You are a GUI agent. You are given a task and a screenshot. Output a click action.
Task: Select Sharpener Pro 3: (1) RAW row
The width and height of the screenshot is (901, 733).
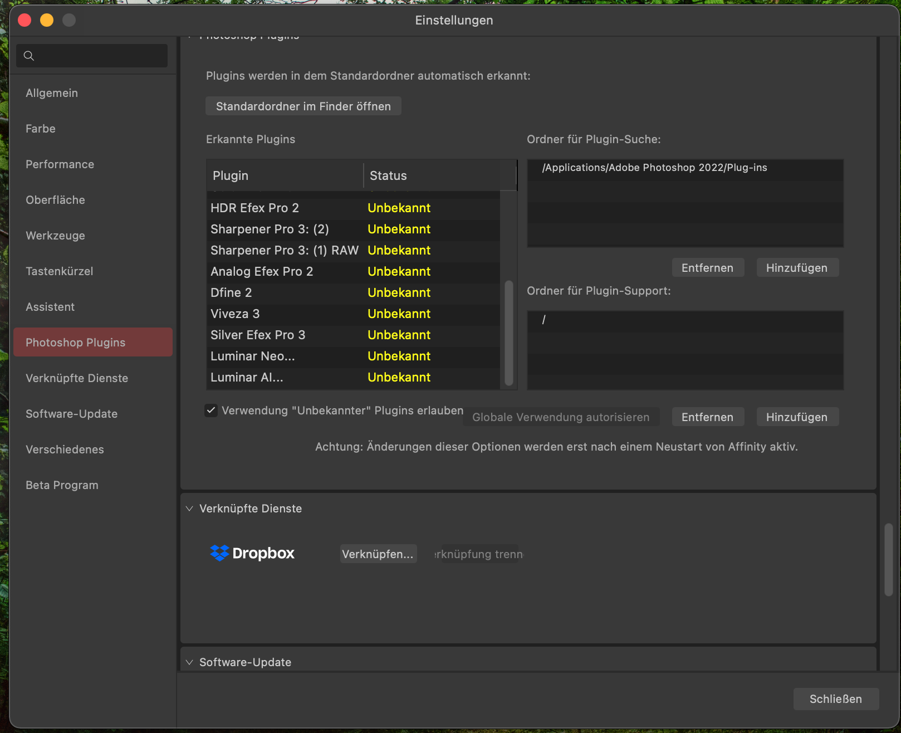(353, 251)
